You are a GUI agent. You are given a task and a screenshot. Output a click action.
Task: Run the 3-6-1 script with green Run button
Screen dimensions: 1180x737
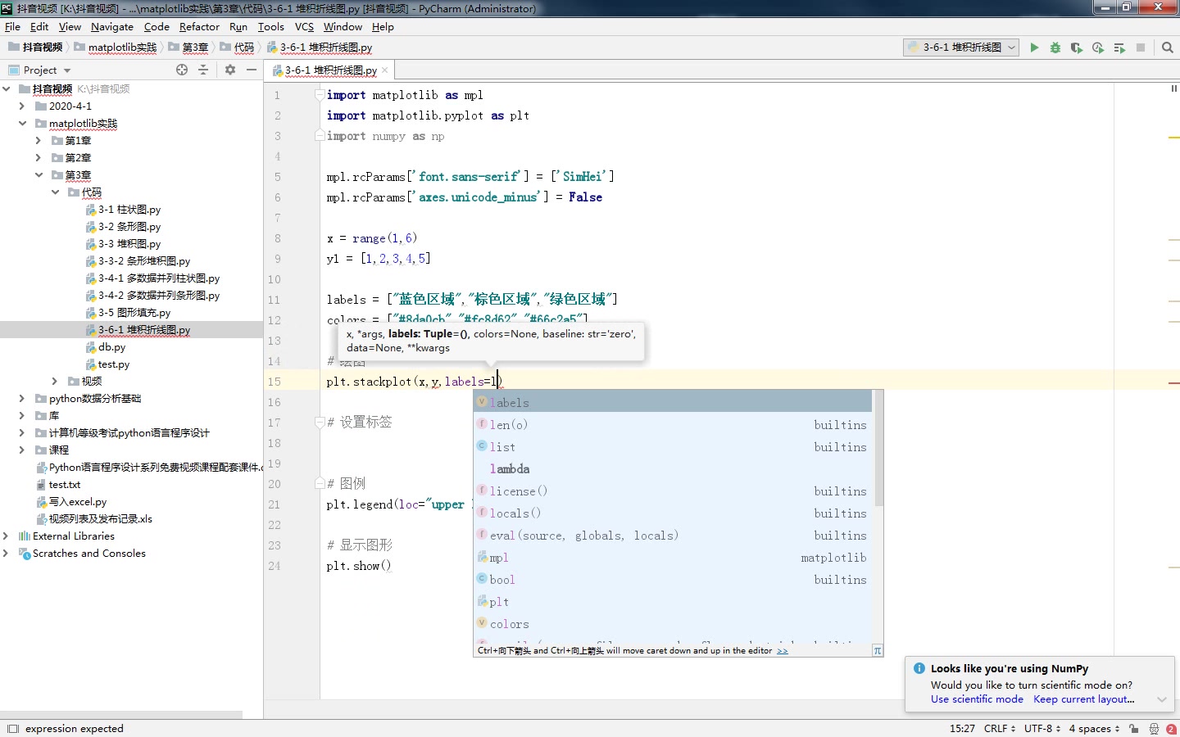coord(1034,47)
